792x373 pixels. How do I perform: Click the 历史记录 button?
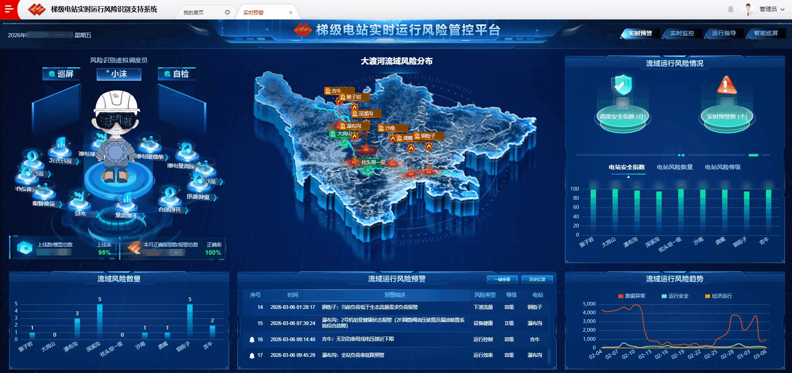[x=537, y=280]
